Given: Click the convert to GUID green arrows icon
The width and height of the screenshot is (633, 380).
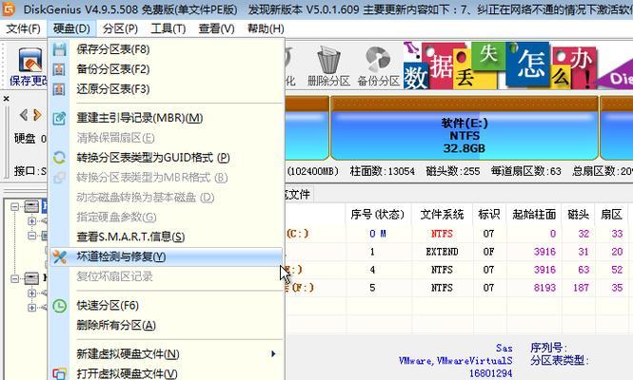Looking at the screenshot, I should 59,158.
